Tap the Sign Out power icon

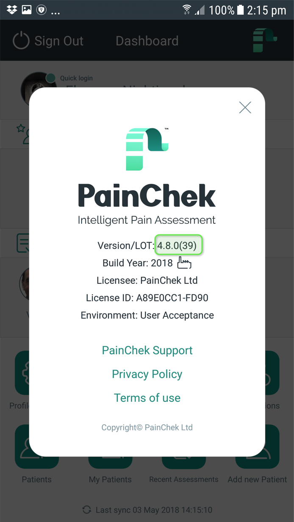pyautogui.click(x=21, y=41)
